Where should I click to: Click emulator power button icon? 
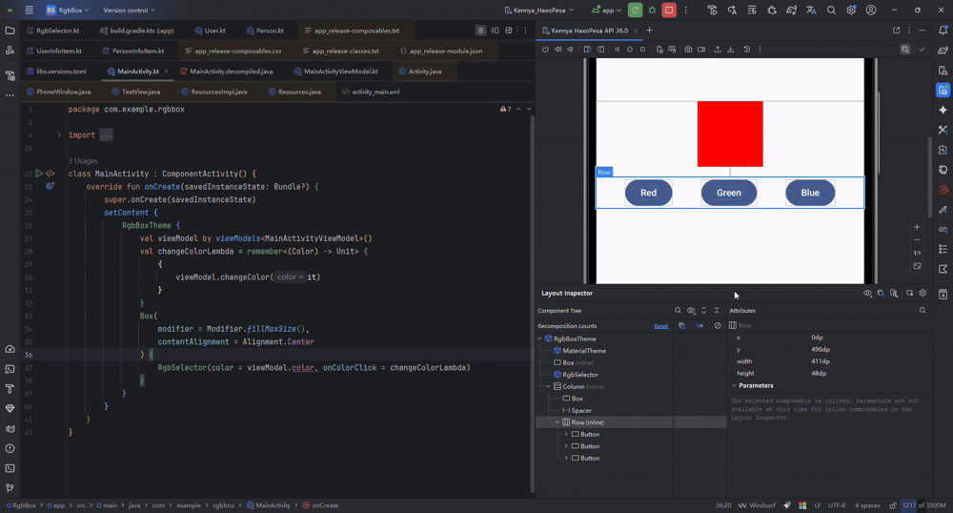pos(545,50)
